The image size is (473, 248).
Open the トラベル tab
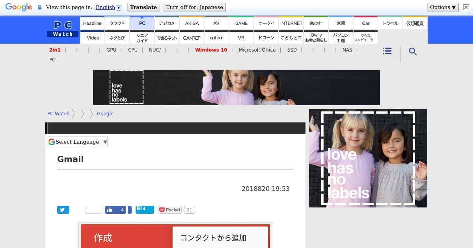pyautogui.click(x=391, y=23)
